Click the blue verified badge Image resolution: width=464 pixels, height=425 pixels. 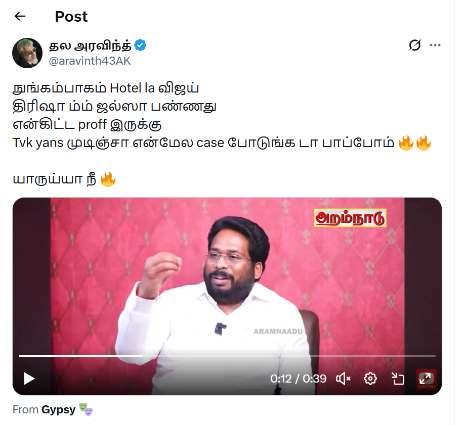140,45
